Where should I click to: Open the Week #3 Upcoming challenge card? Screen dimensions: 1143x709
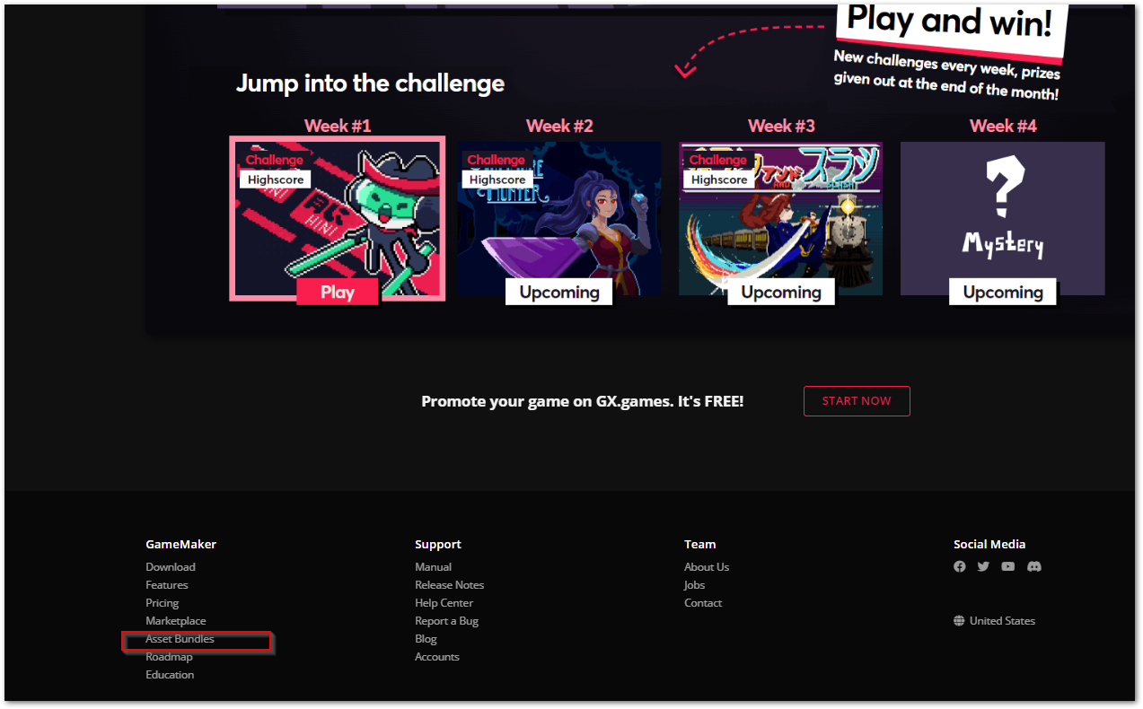(781, 219)
